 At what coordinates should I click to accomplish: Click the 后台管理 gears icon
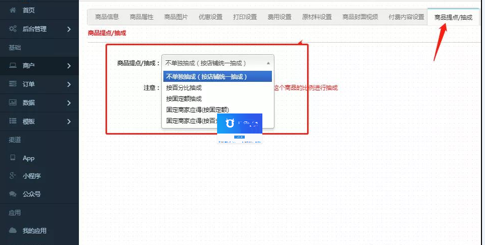click(13, 29)
